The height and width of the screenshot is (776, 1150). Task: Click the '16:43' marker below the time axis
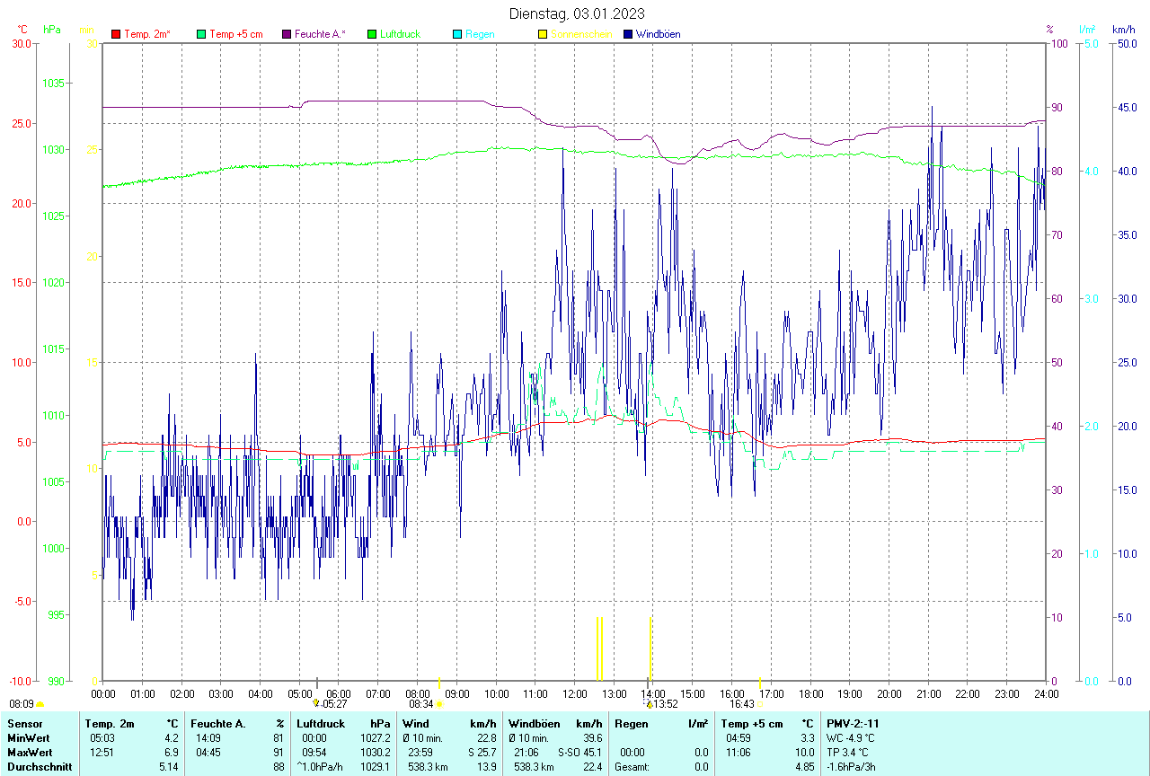(742, 704)
